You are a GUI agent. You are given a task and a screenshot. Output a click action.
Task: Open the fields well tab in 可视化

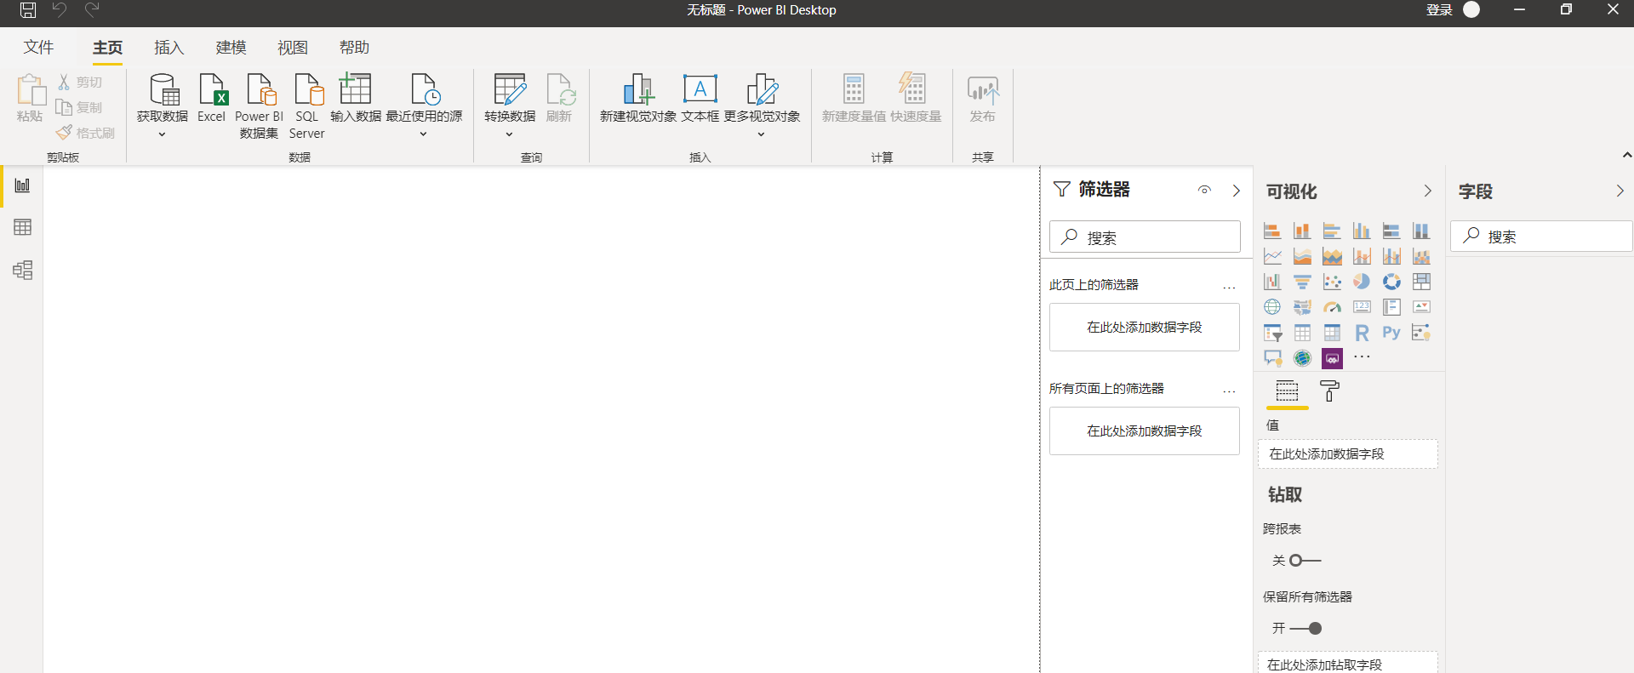coord(1287,391)
